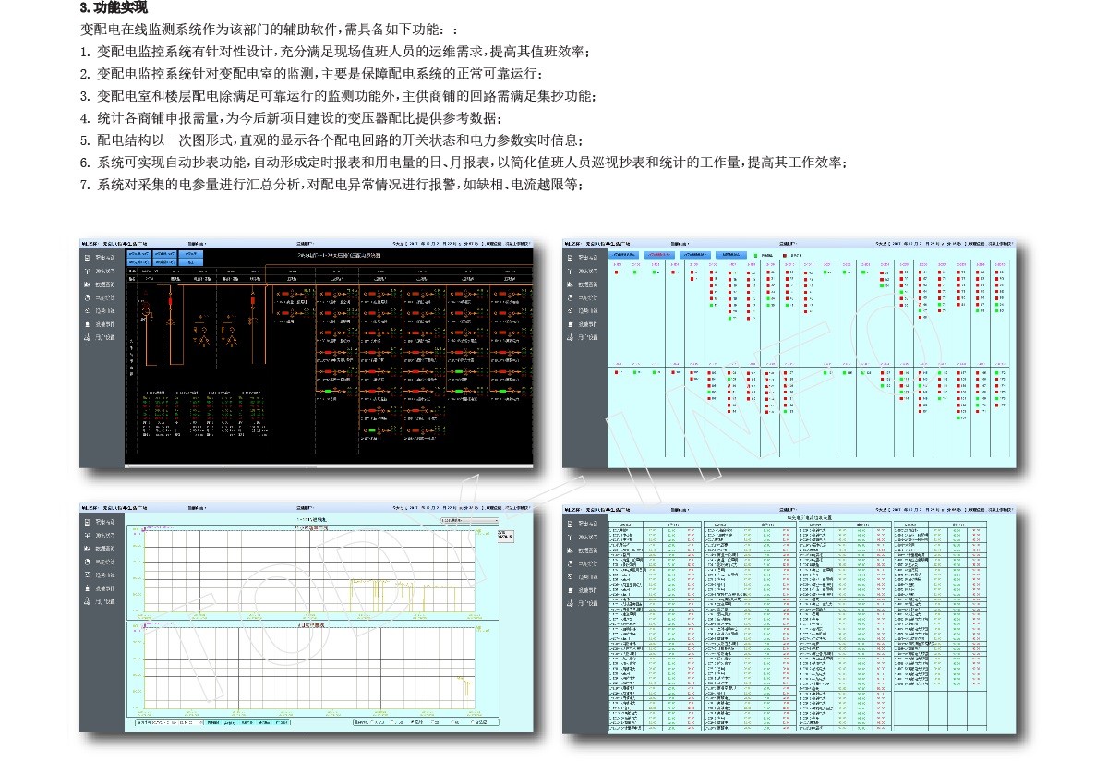This screenshot has height=762, width=1108.
Task: Click the device figure icon in the red-green indicator window sidebar
Action: 571,324
